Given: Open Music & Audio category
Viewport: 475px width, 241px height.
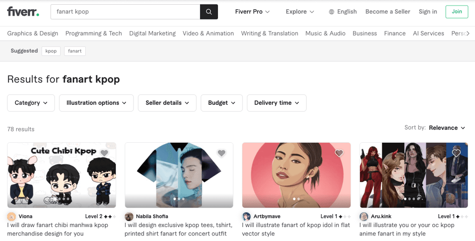Looking at the screenshot, I should [325, 33].
